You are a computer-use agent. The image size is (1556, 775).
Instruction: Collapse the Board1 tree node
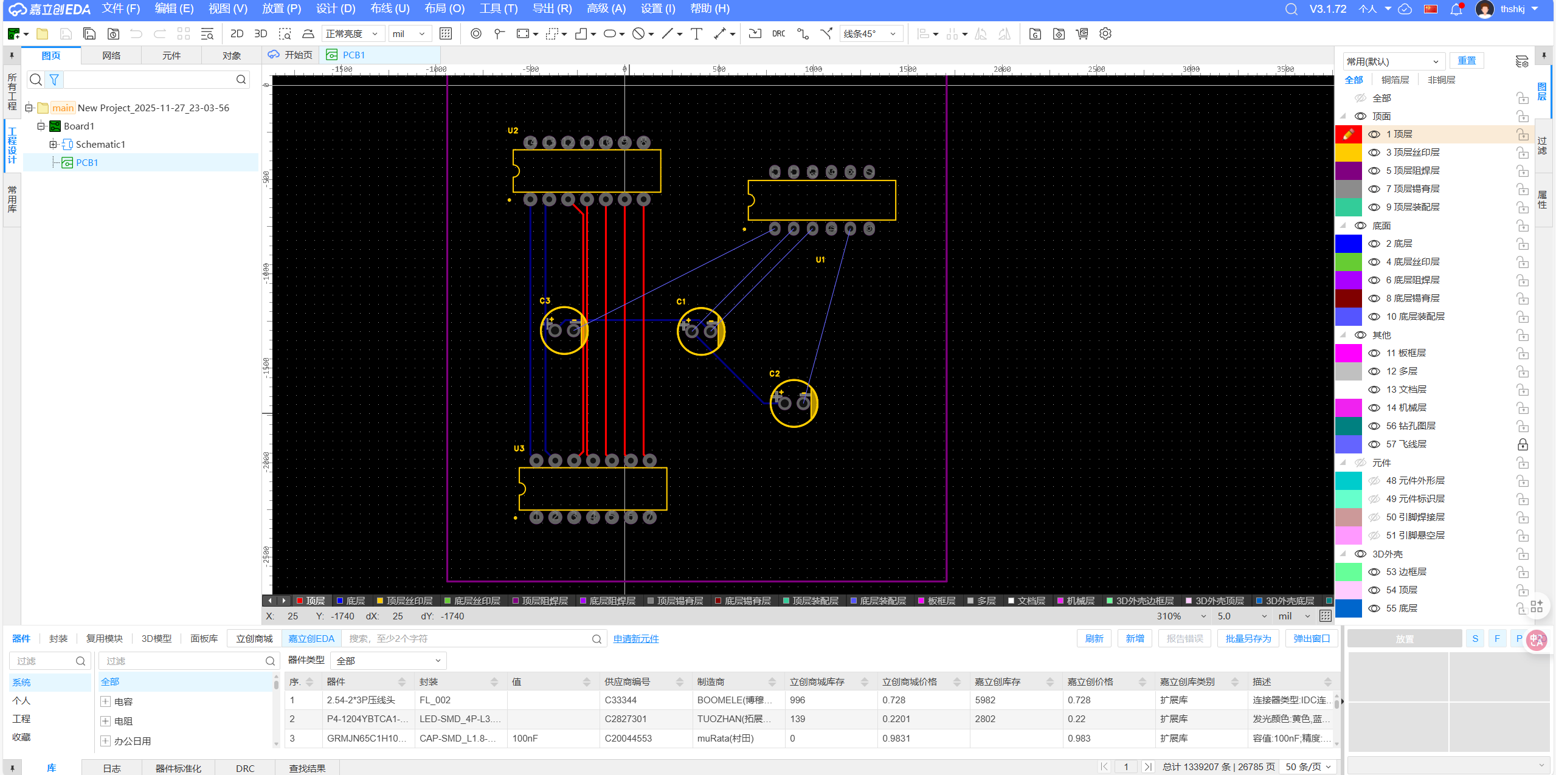point(41,126)
